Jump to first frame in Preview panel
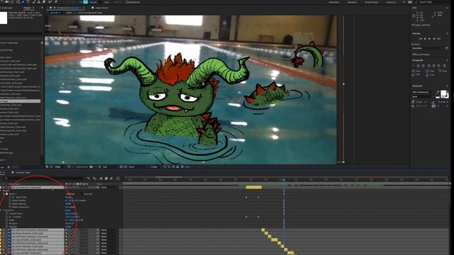Screen dimensions: 454x255 [x=421, y=38]
